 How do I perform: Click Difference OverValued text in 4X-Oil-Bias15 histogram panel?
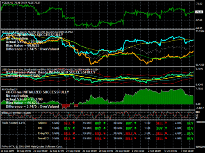[32, 106]
